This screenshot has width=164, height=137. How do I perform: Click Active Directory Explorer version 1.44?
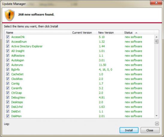click(102, 46)
